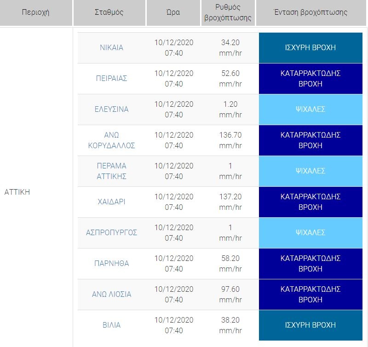Select the ΒΙΛΙΑ station link
The height and width of the screenshot is (347, 368).
[111, 325]
